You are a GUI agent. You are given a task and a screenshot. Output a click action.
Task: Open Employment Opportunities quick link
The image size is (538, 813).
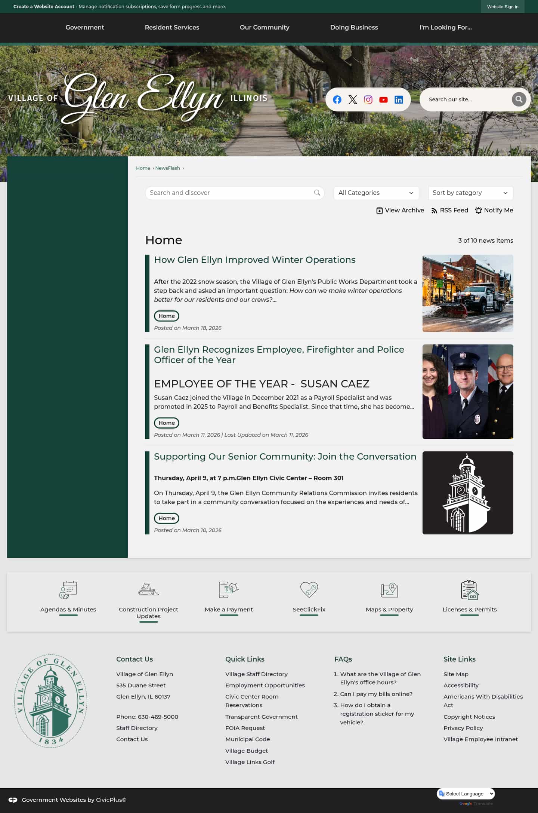click(265, 685)
